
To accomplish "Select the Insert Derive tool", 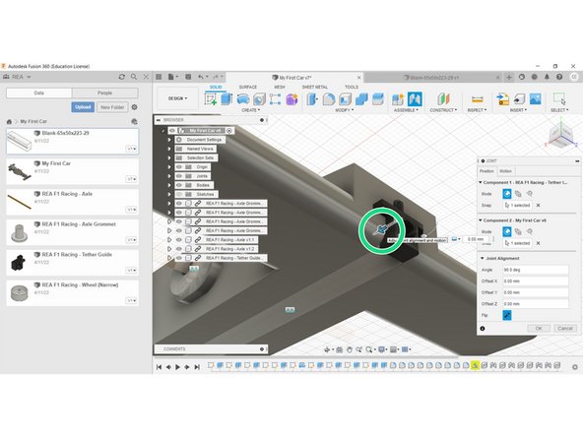I will pyautogui.click(x=502, y=99).
